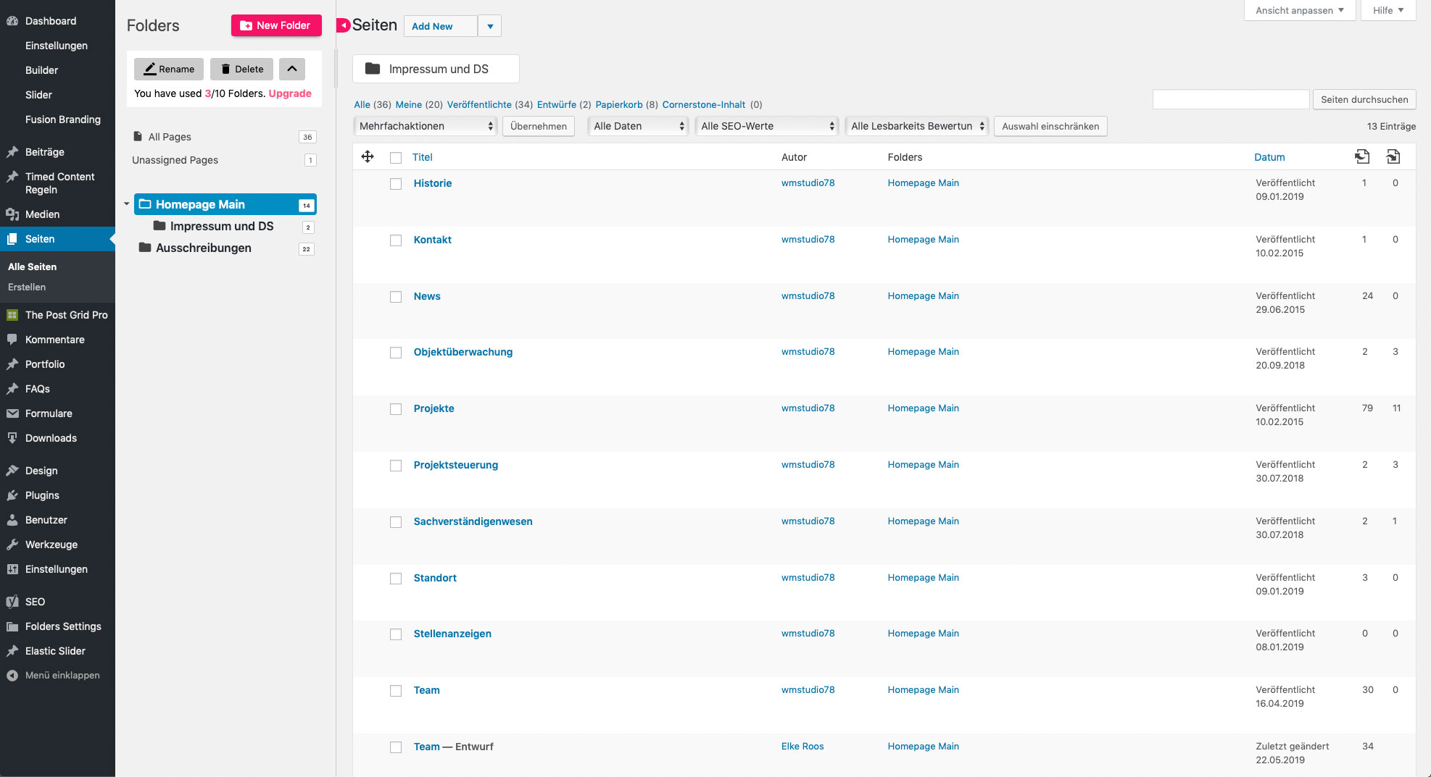Open Medien from the sidebar
This screenshot has height=777, width=1431.
tap(42, 214)
